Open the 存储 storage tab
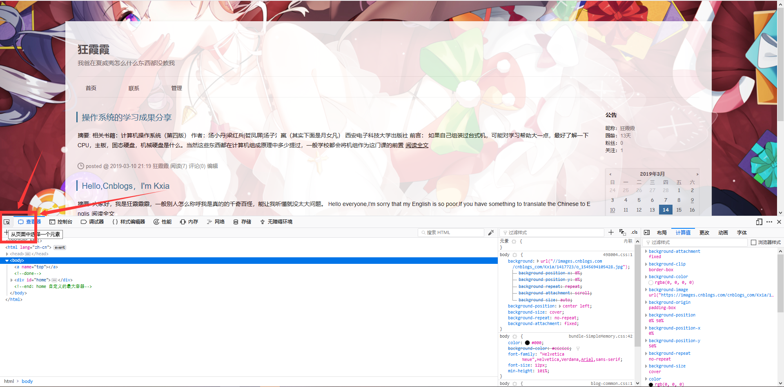 [x=242, y=222]
